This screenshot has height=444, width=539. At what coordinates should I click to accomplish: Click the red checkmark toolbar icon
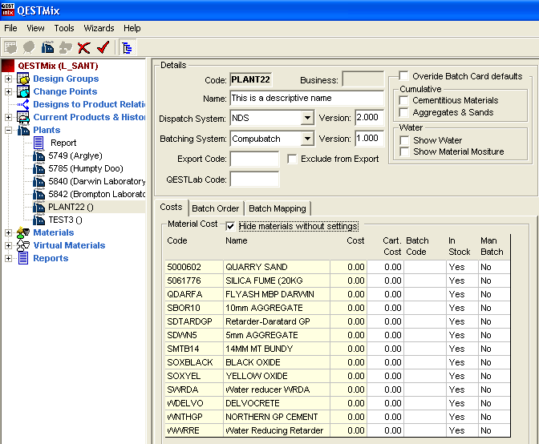pyautogui.click(x=102, y=47)
